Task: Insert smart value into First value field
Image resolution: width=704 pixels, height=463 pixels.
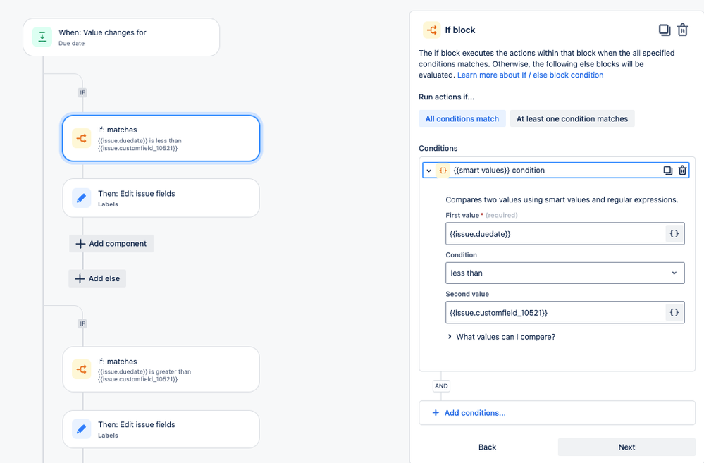Action: coord(674,233)
